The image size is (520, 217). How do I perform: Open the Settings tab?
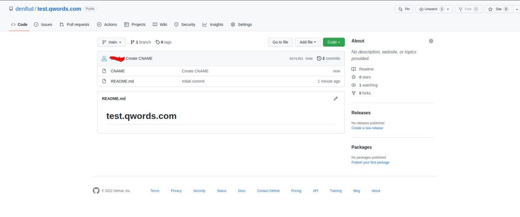pos(241,24)
